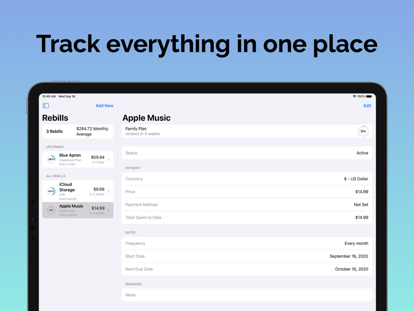414x311 pixels.
Task: Click the Total Spent to Date label
Action: (143, 217)
